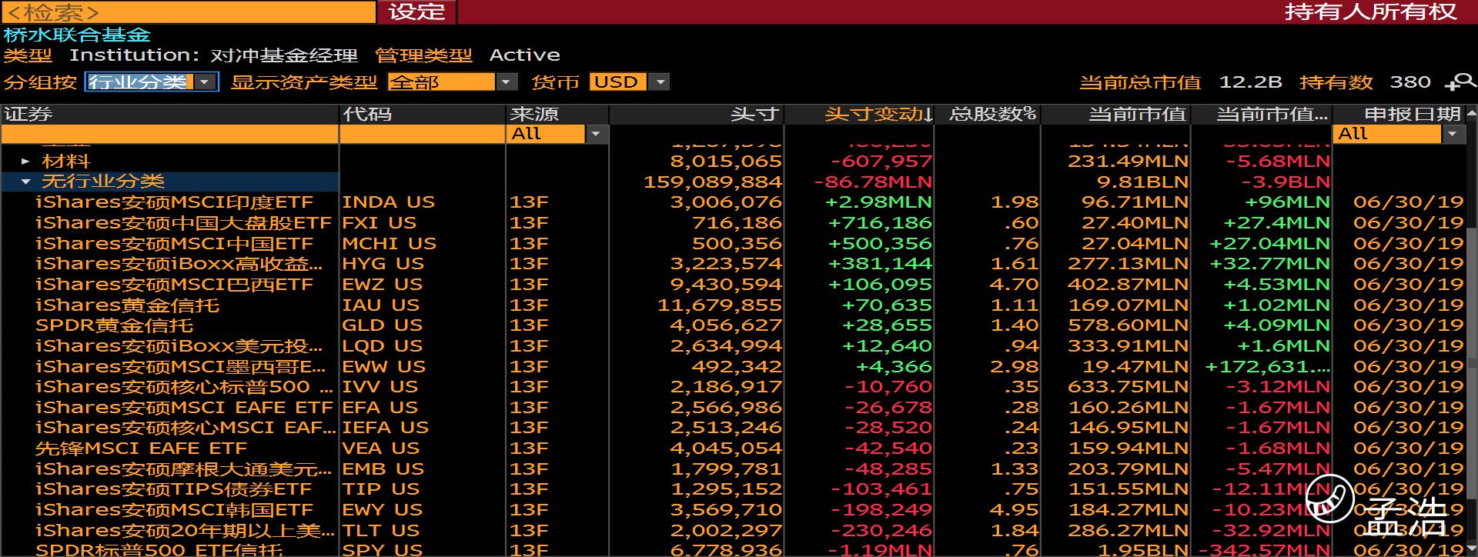This screenshot has height=557, width=1478.
Task: Click the ticker IVV US
Action: (x=380, y=387)
